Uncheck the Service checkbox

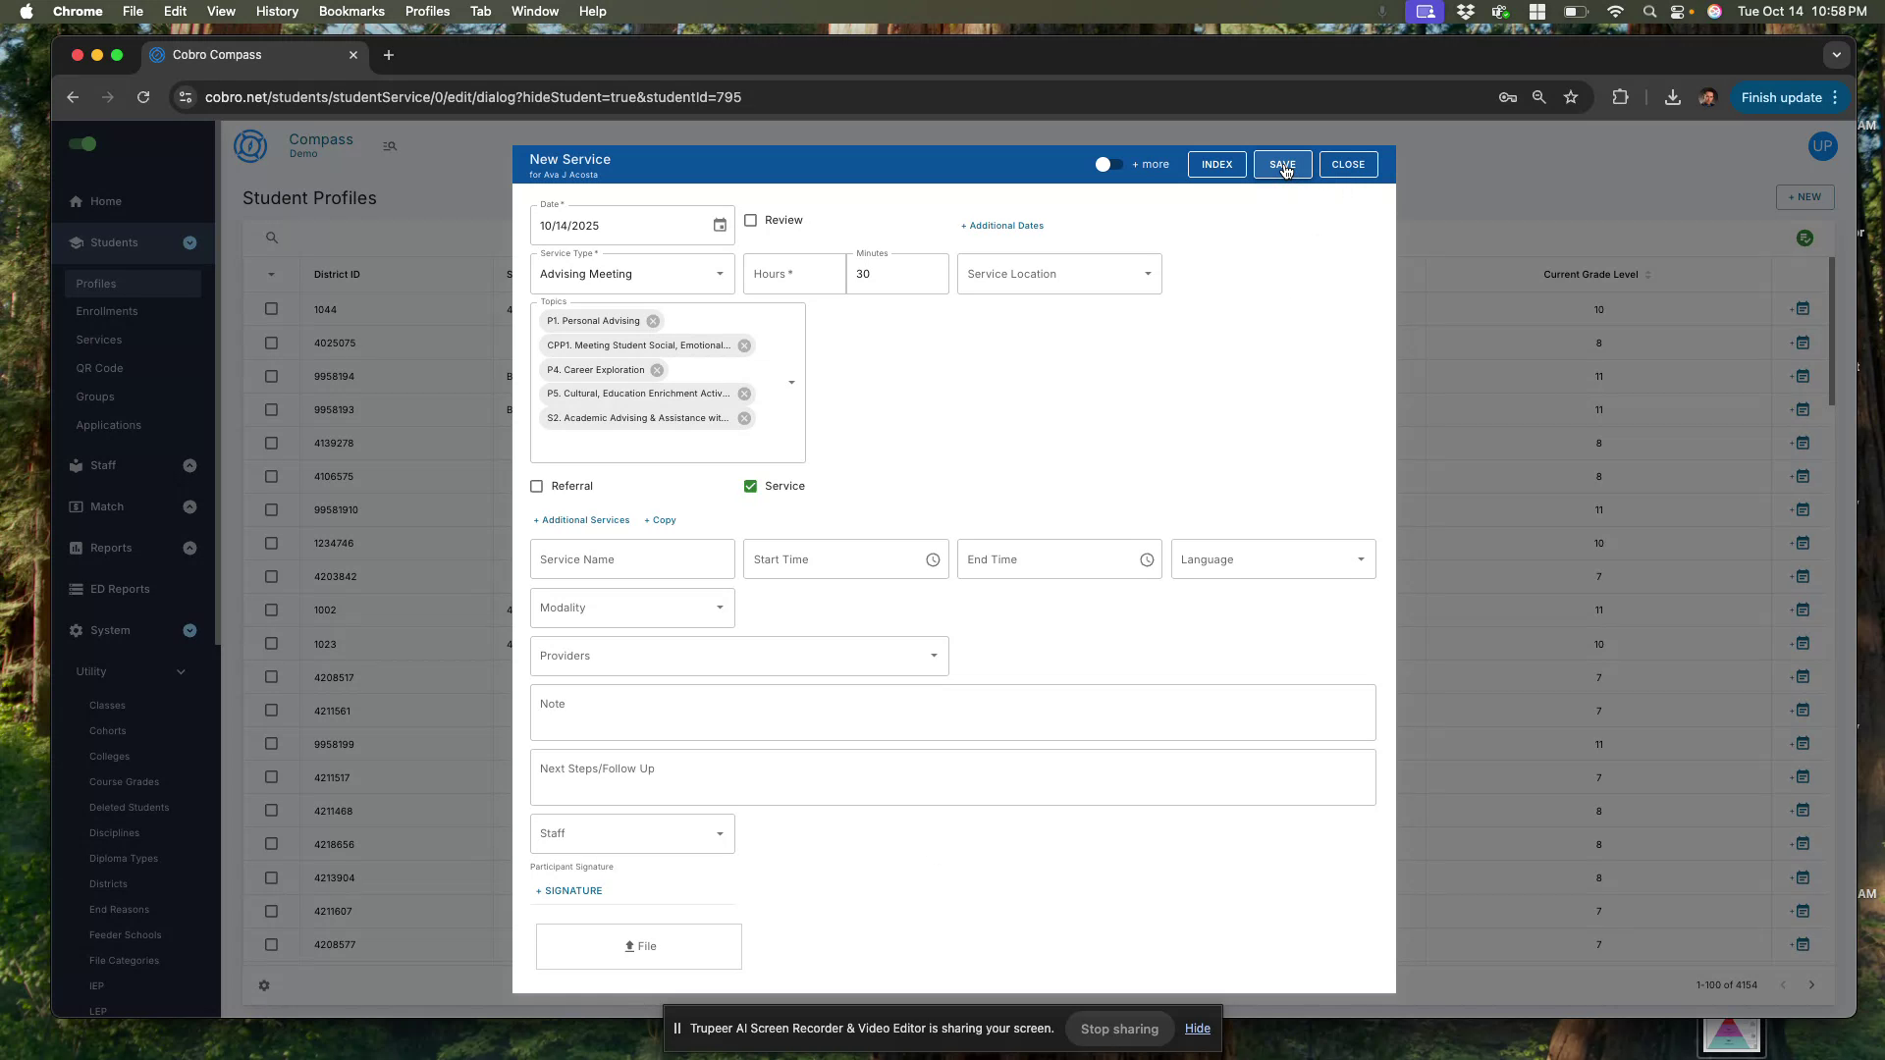click(x=750, y=486)
